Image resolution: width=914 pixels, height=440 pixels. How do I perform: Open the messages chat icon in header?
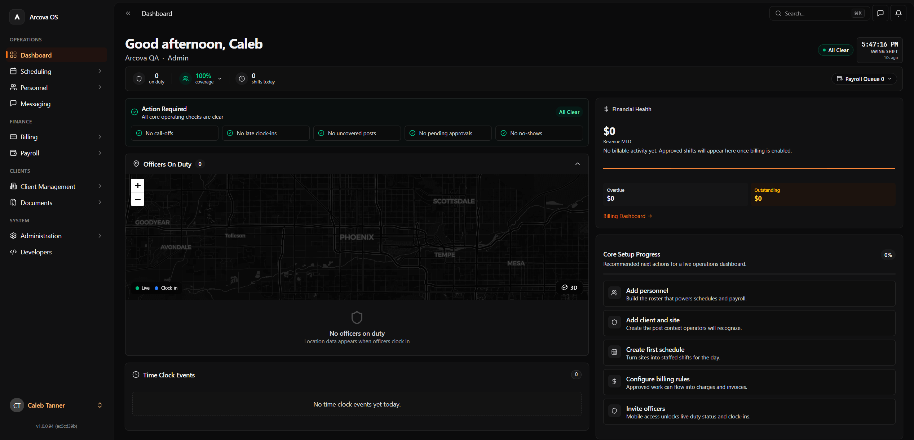(880, 13)
